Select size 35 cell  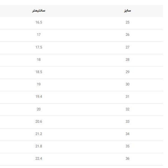point(127,146)
